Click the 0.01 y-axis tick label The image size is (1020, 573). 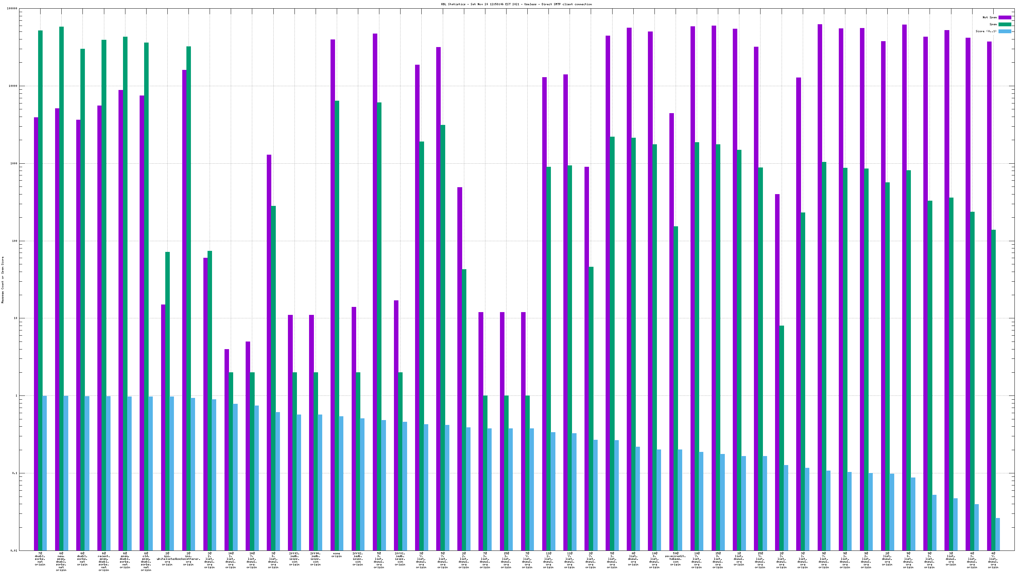[x=14, y=551]
